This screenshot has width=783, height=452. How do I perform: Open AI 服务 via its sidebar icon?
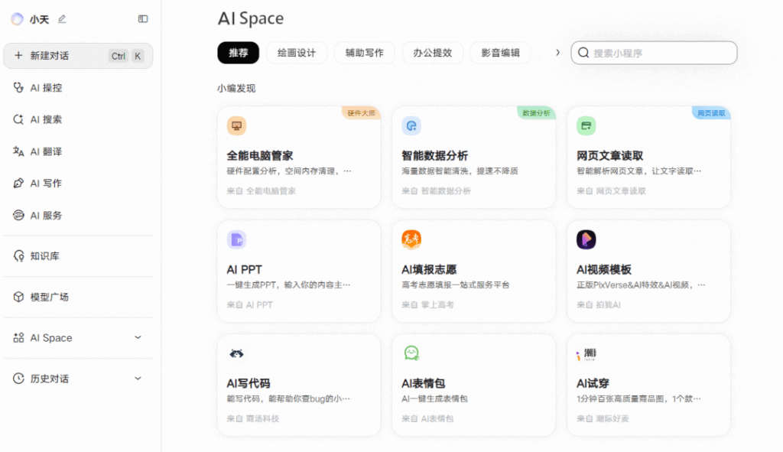click(x=18, y=215)
